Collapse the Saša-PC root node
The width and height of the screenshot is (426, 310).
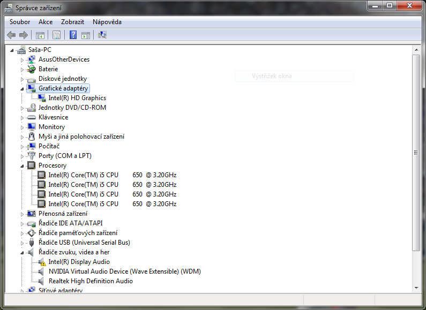tap(12, 50)
